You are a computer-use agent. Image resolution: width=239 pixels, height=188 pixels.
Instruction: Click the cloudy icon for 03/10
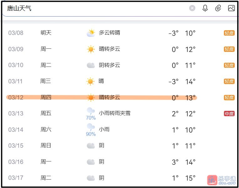91,65
